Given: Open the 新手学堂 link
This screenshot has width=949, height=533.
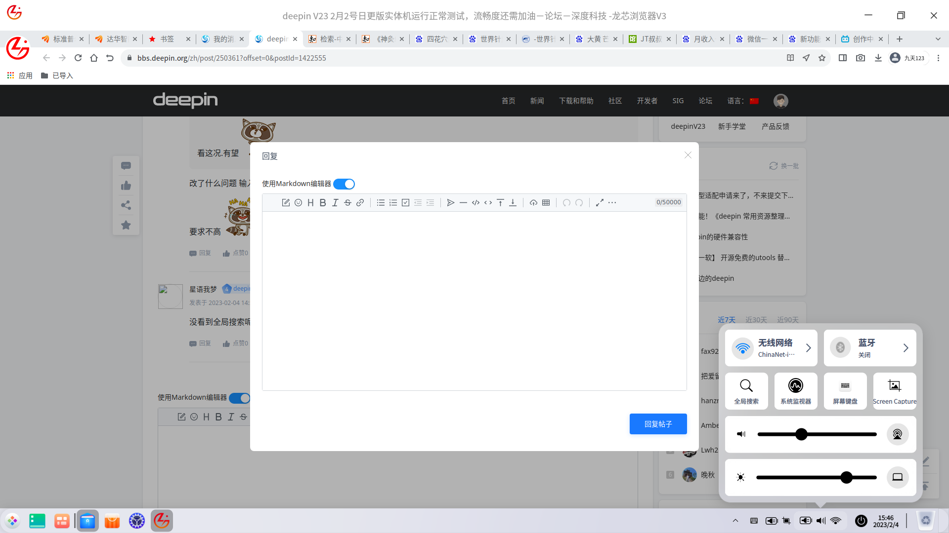Looking at the screenshot, I should (732, 126).
